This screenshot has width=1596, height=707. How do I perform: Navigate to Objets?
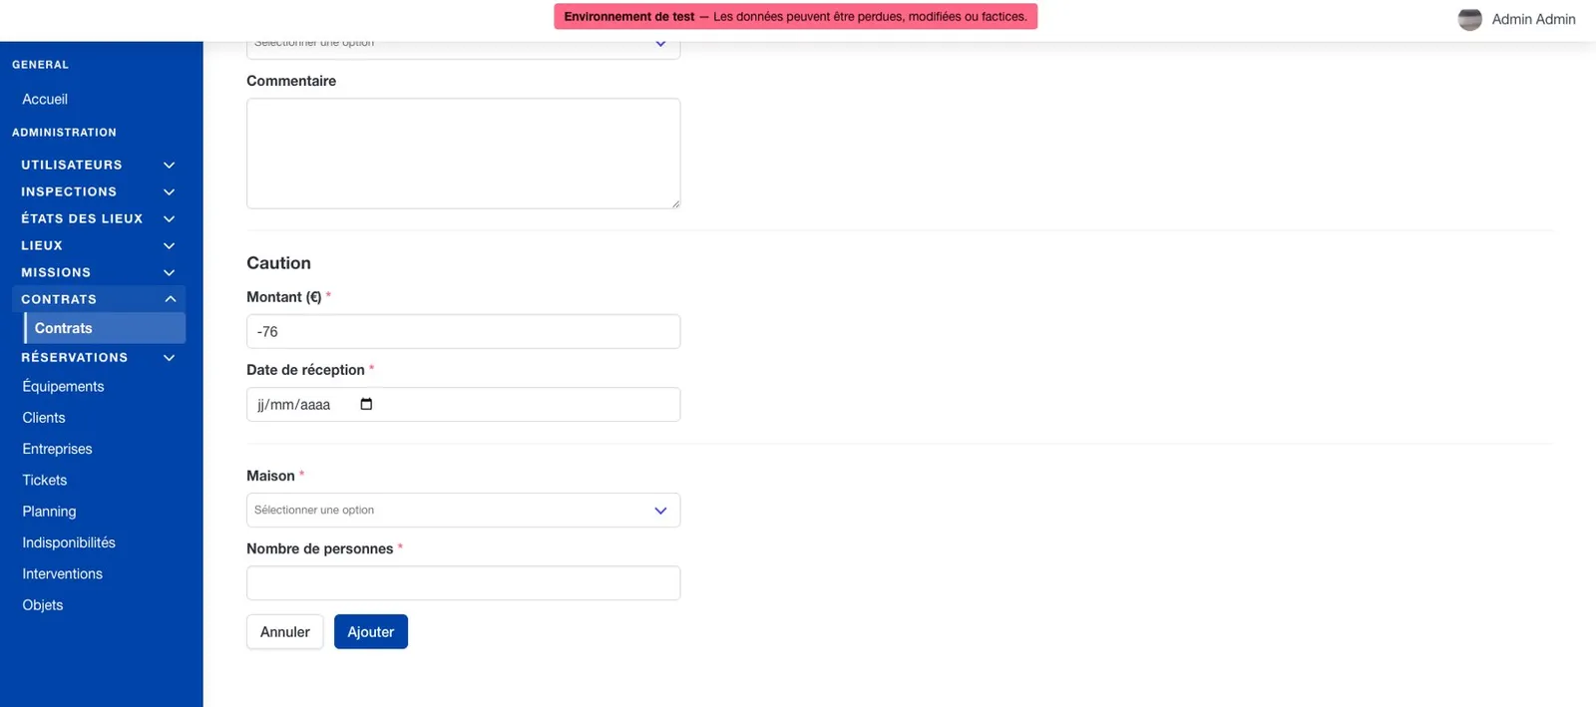coord(43,605)
